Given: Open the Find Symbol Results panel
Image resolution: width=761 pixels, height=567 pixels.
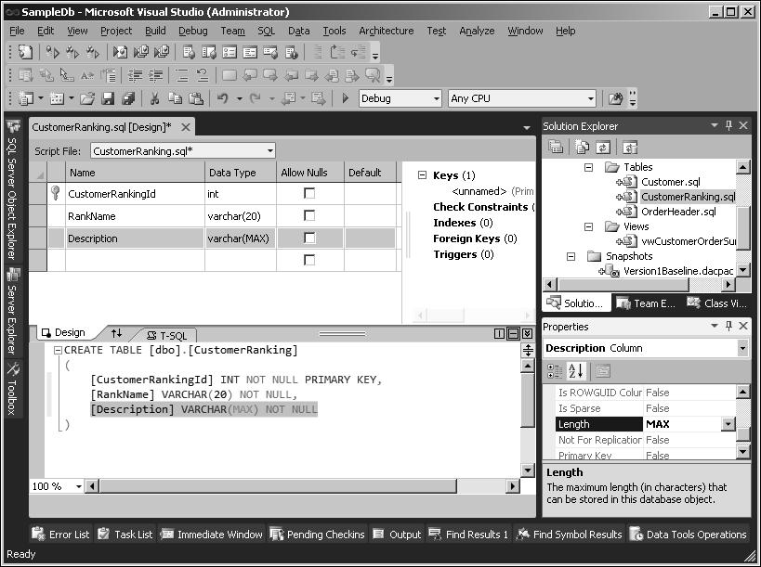Looking at the screenshot, I should point(569,534).
